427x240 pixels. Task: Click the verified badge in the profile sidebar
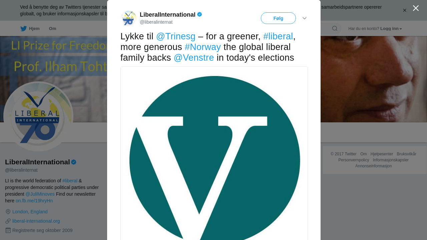coord(74,162)
